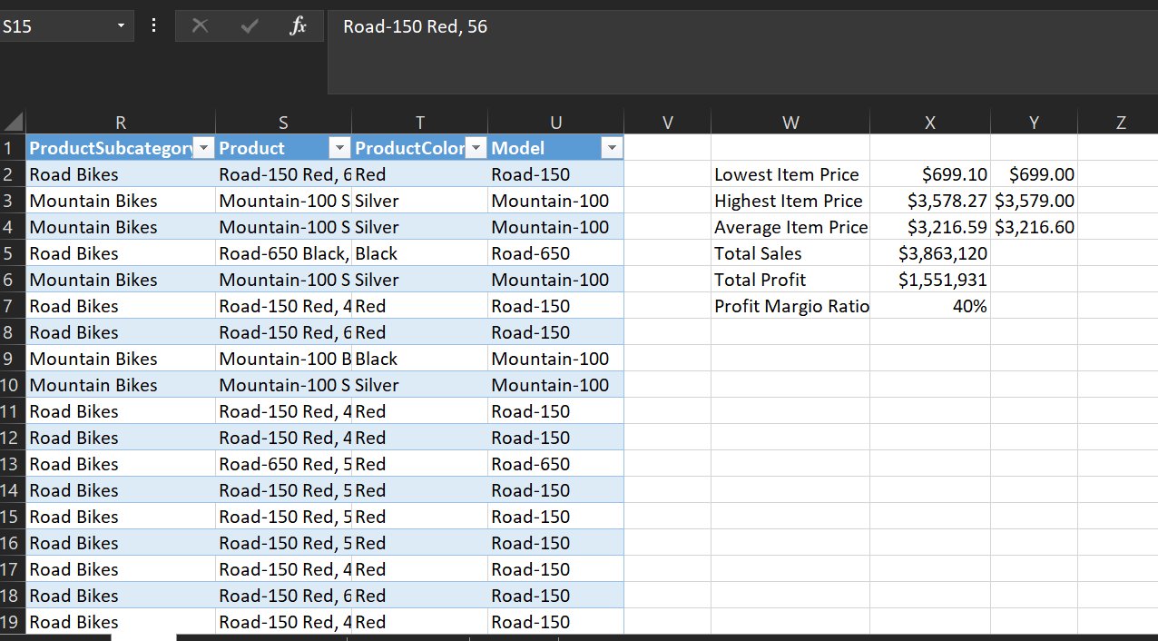Click the Select All corner triangle
This screenshot has width=1158, height=641.
(13, 122)
